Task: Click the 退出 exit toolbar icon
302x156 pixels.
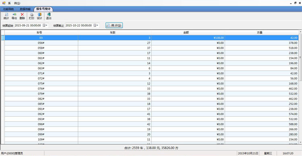Action: click(49, 16)
